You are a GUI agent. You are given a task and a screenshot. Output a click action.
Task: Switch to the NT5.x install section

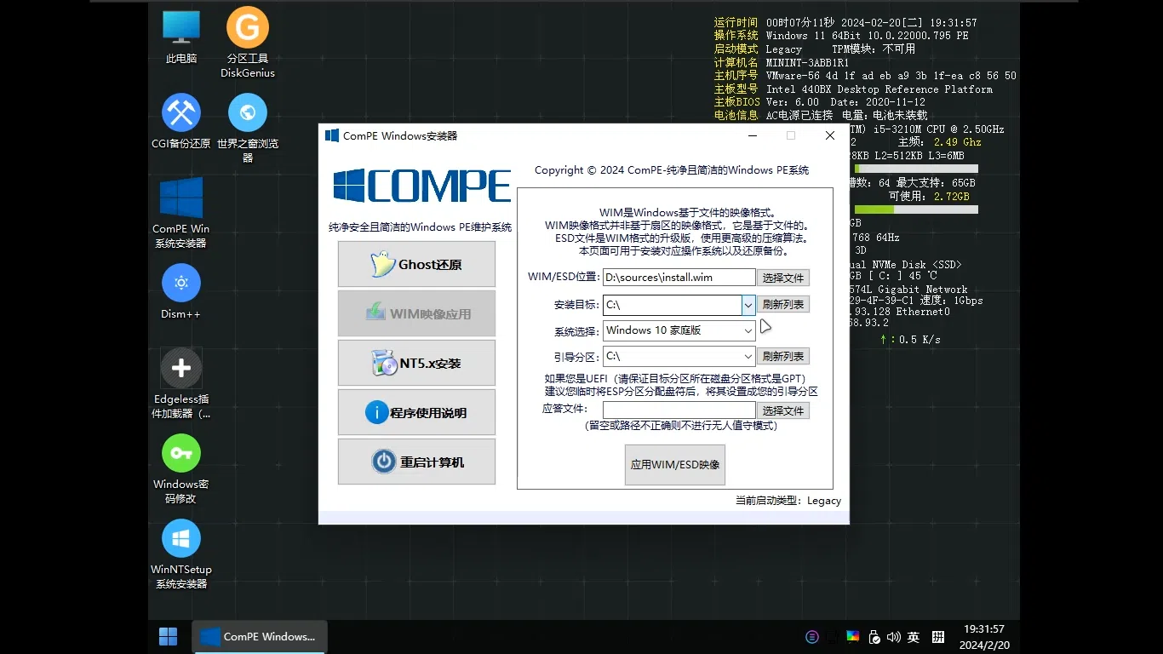(x=416, y=363)
